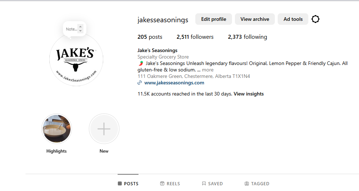
Task: Open the Tagged tab
Action: [257, 183]
